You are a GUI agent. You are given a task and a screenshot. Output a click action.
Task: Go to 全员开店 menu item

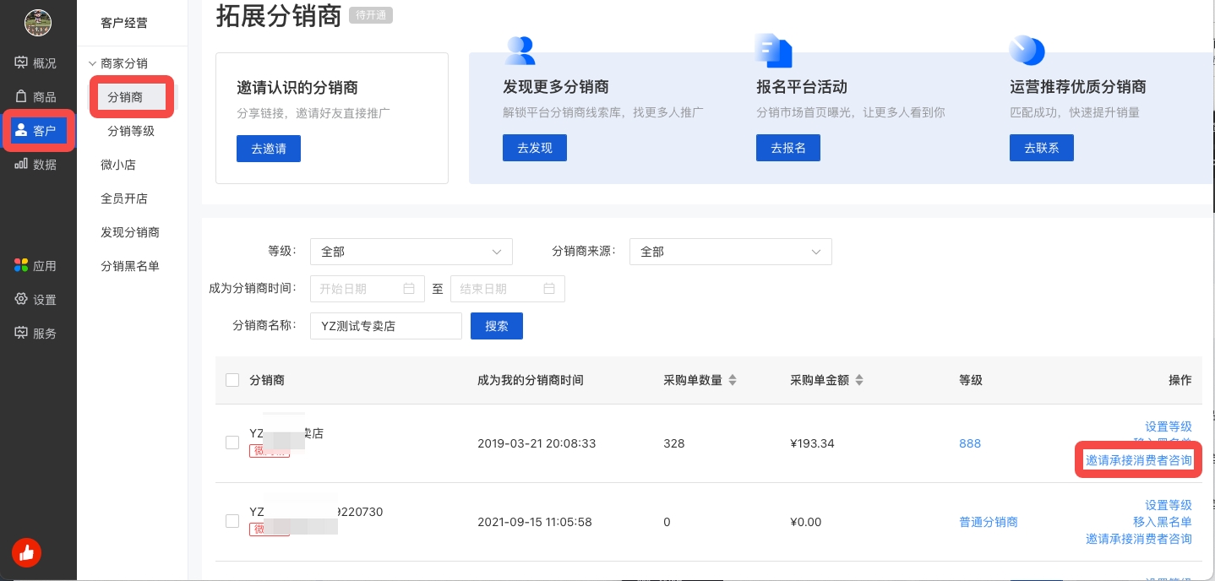pyautogui.click(x=124, y=198)
